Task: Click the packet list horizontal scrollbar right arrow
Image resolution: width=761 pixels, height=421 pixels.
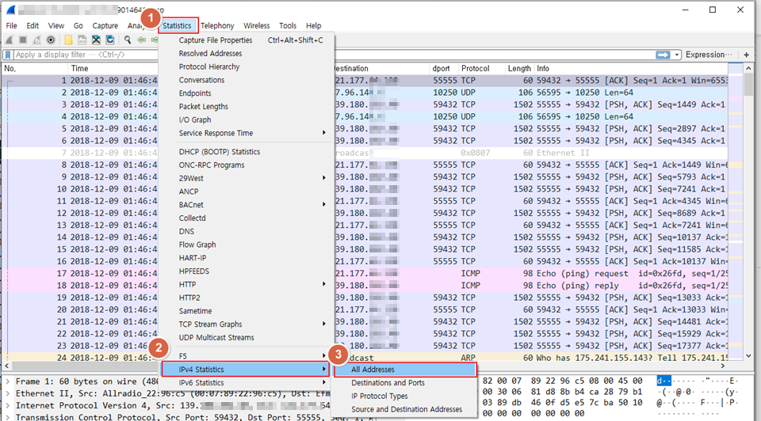Action: pyautogui.click(x=723, y=366)
